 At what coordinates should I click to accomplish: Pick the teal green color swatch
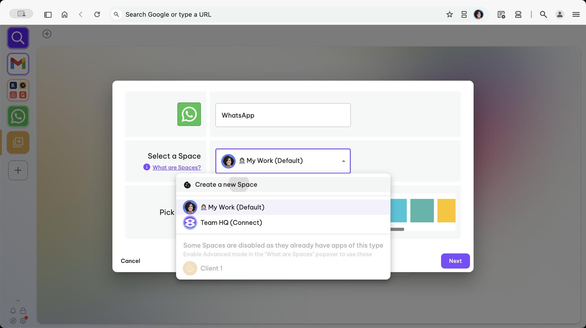click(x=422, y=211)
